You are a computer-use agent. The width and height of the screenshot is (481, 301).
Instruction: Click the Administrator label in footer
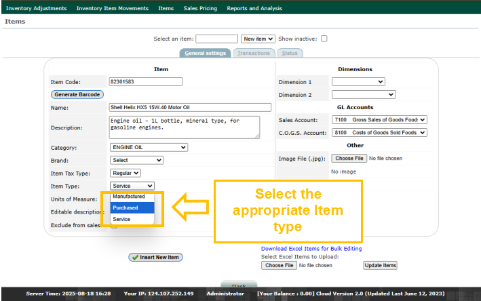point(225,294)
